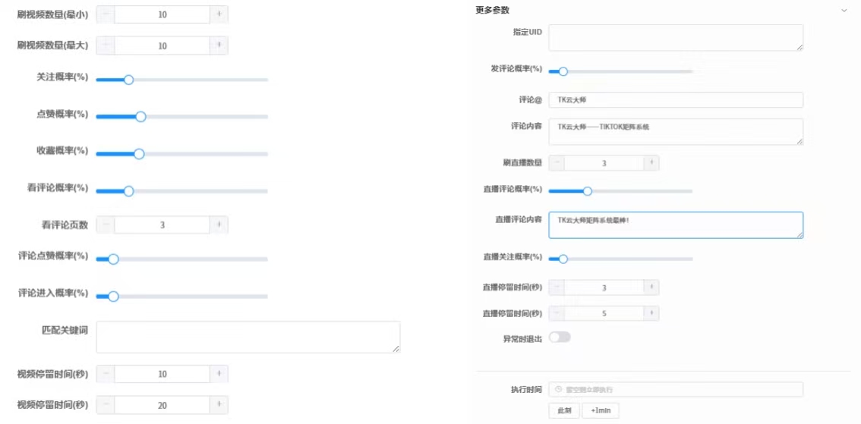Click plus on 直播停留时间 showing 5
Viewport: 861px width, 424px height.
pos(651,313)
